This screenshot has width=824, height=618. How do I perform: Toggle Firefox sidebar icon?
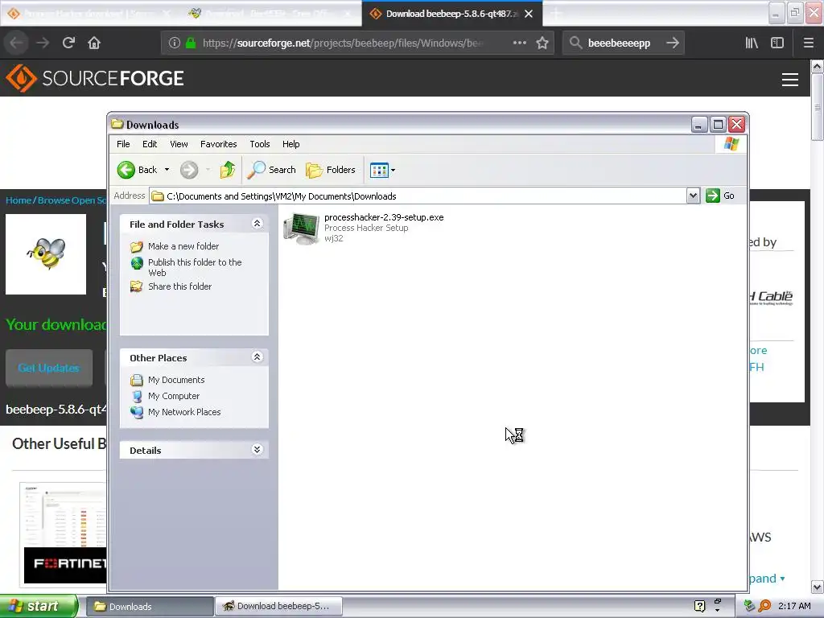coord(777,43)
